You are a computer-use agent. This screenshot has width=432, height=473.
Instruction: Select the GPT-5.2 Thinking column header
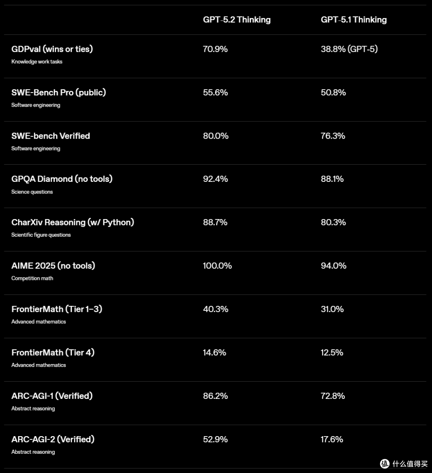(x=237, y=20)
